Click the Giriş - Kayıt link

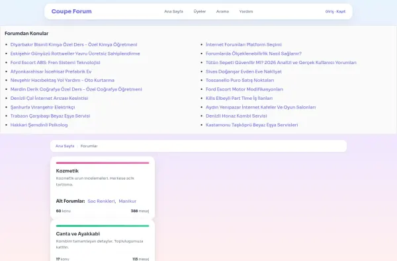[x=335, y=11]
